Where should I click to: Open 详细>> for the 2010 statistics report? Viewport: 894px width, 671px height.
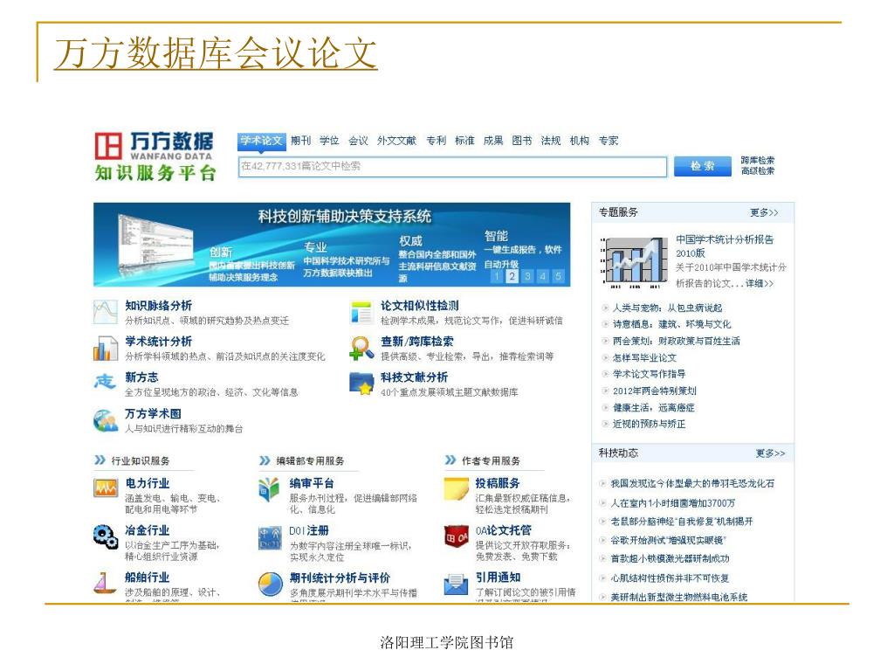click(760, 284)
